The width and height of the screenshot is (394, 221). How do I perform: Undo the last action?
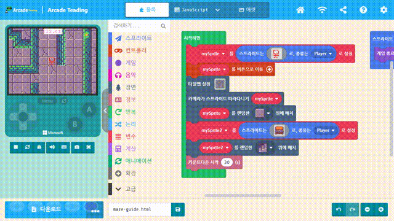339,209
